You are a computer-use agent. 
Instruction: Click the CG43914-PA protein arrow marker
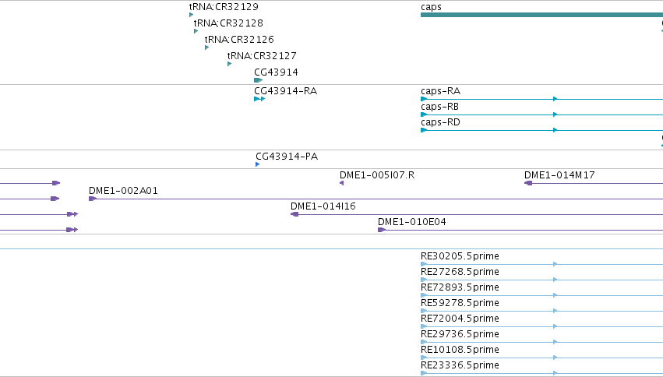tap(258, 164)
